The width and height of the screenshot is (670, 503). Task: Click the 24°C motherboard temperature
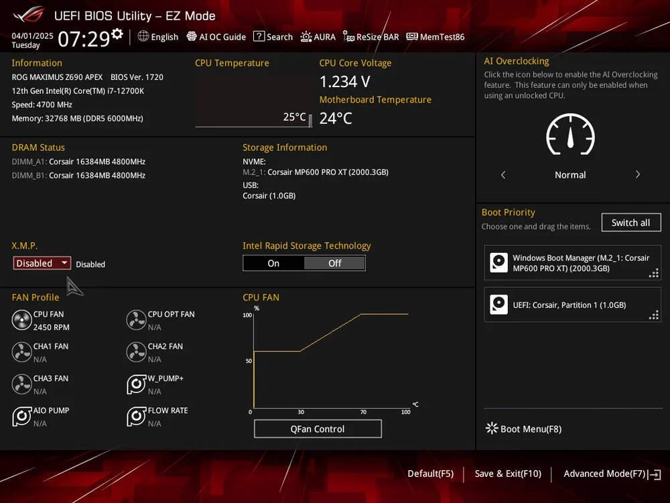point(336,119)
